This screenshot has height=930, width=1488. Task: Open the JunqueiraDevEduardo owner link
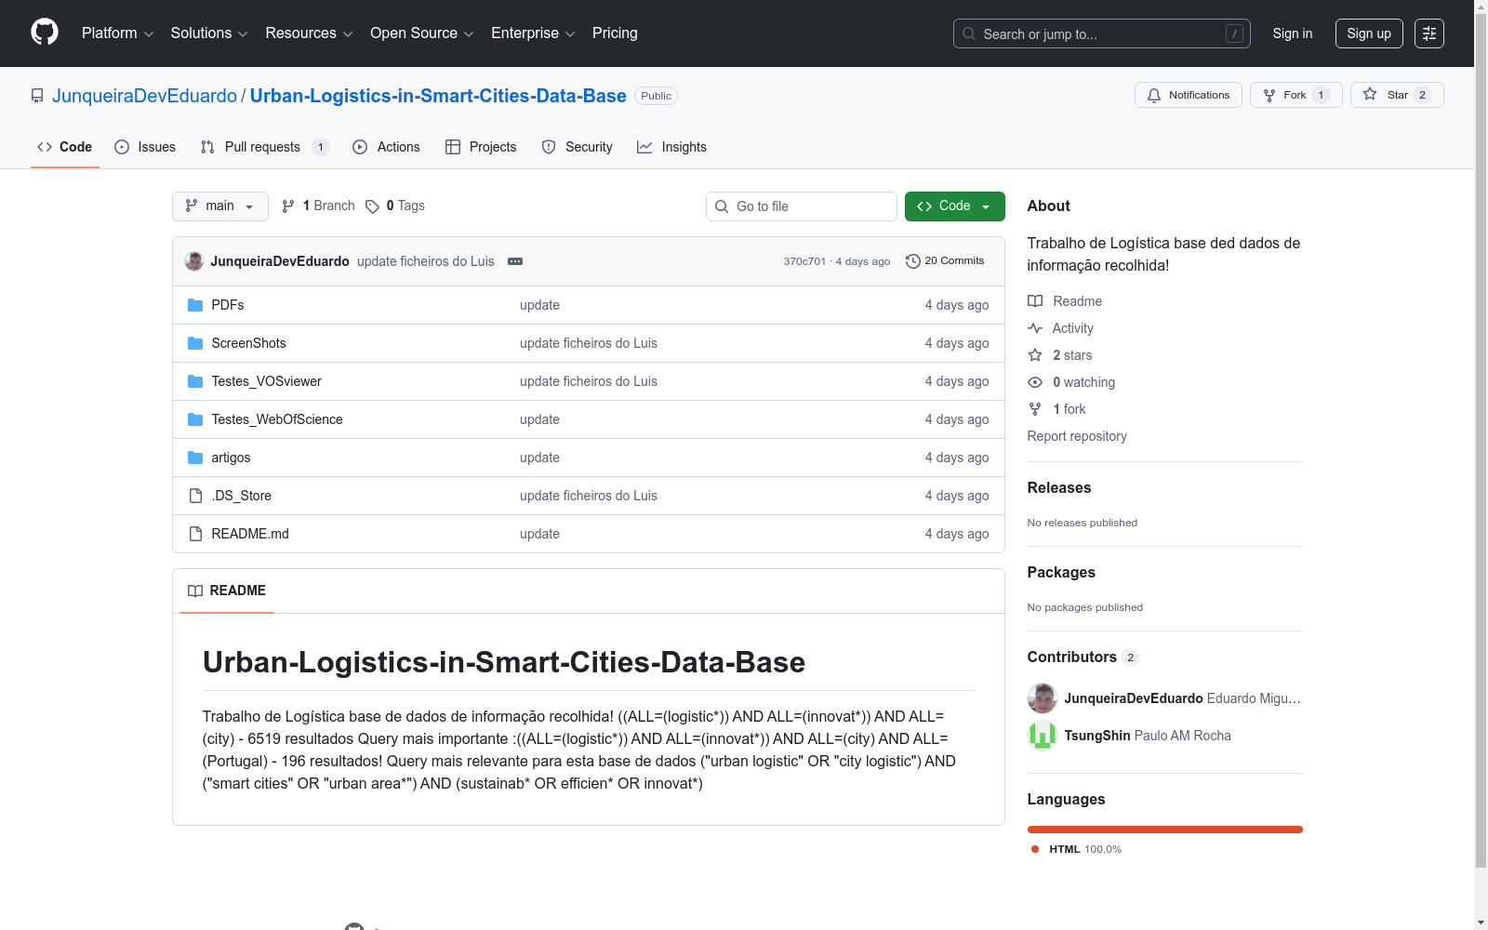pos(145,96)
